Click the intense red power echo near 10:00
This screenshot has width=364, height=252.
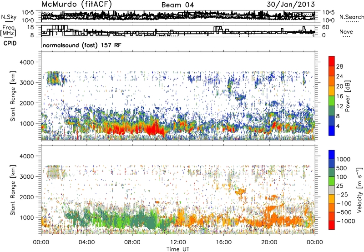154,129
